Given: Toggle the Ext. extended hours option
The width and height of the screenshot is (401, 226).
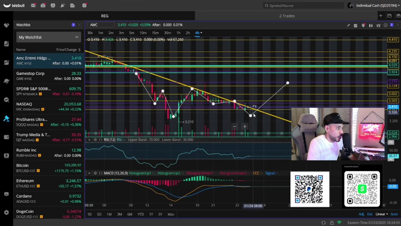Looking at the screenshot, I should tap(370, 214).
